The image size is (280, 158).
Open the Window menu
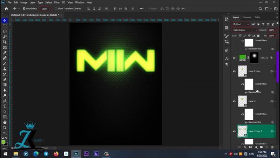pyautogui.click(x=80, y=3)
